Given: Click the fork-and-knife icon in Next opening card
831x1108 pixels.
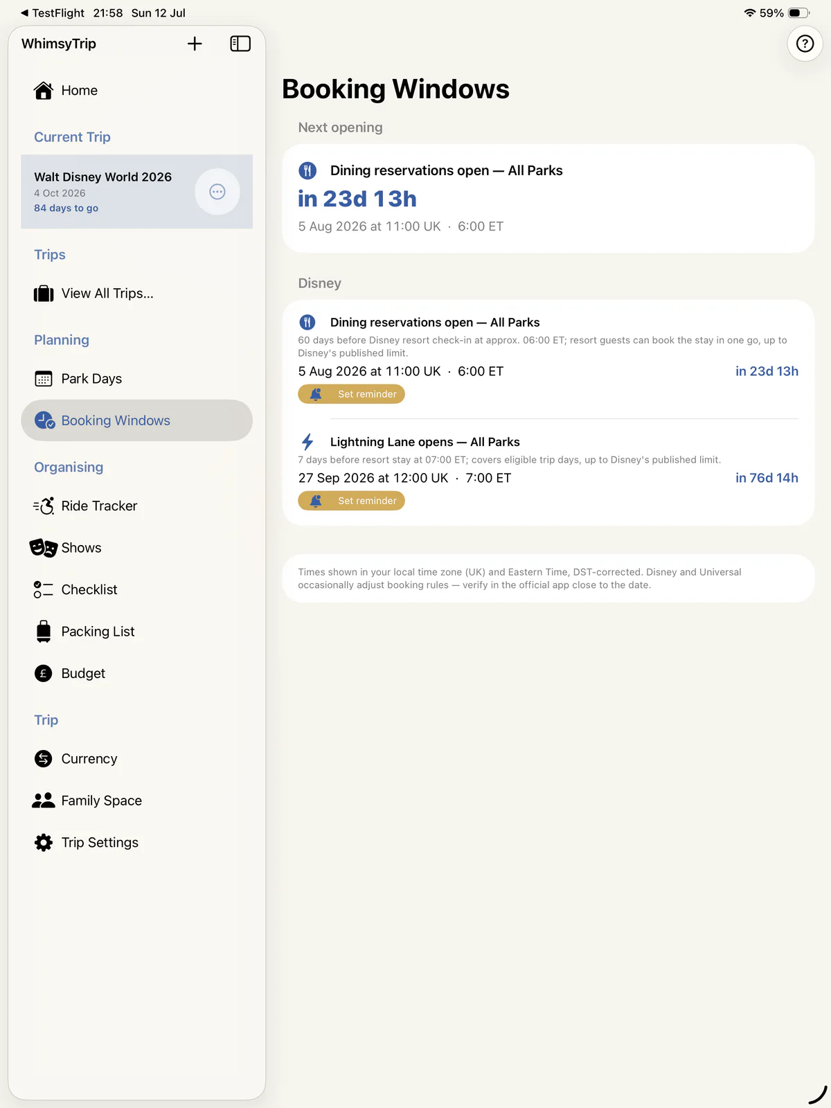Looking at the screenshot, I should click(307, 170).
